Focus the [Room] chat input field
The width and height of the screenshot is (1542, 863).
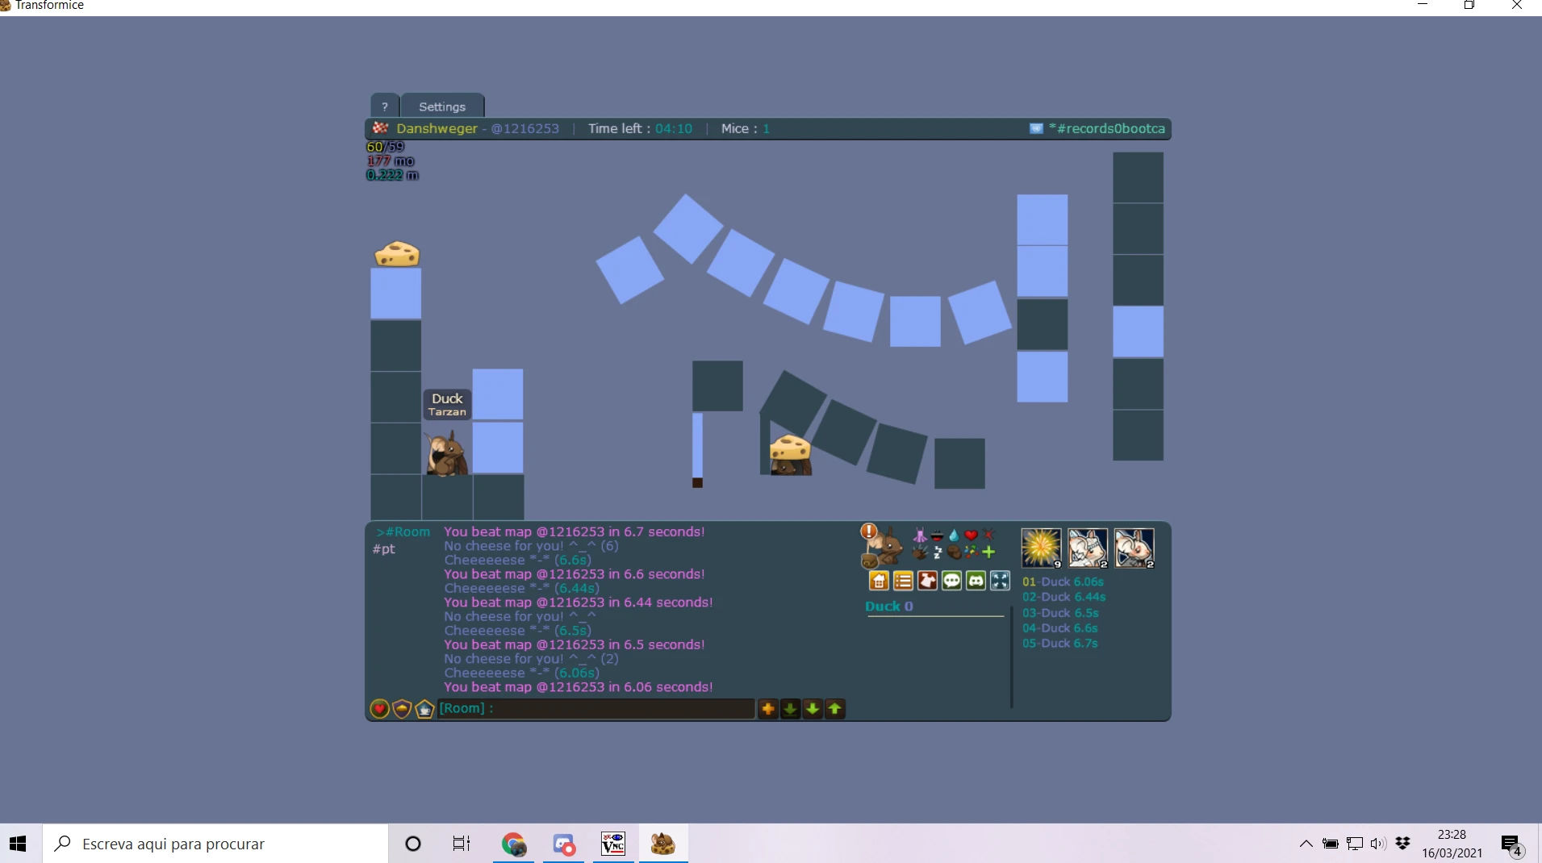tap(596, 709)
